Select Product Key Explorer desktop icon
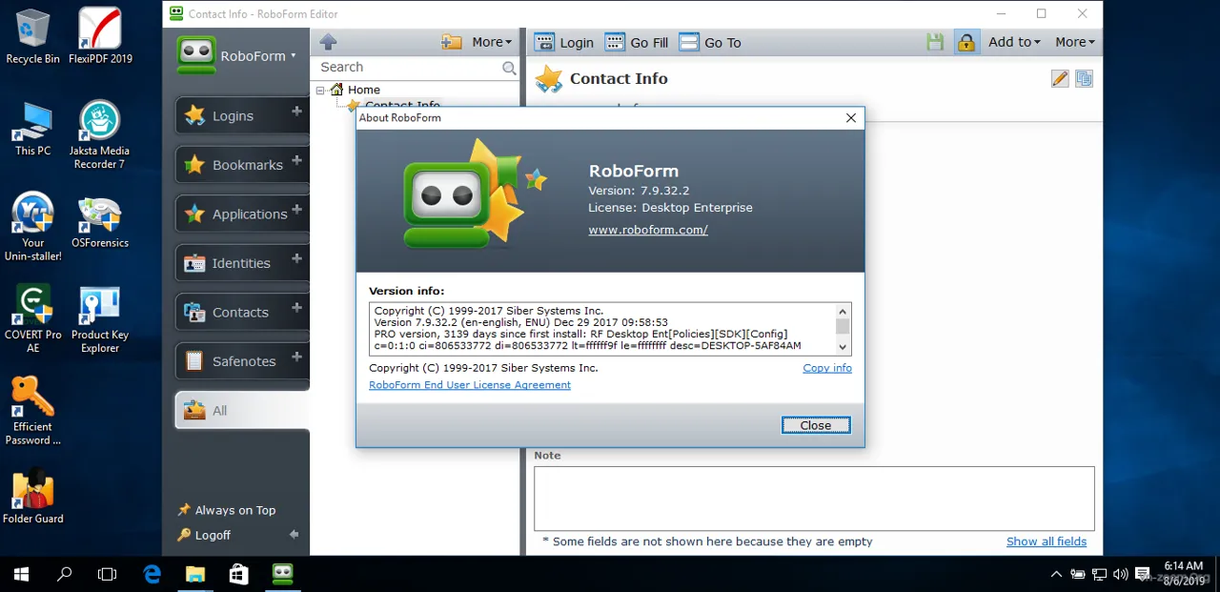The height and width of the screenshot is (592, 1220). pyautogui.click(x=100, y=321)
